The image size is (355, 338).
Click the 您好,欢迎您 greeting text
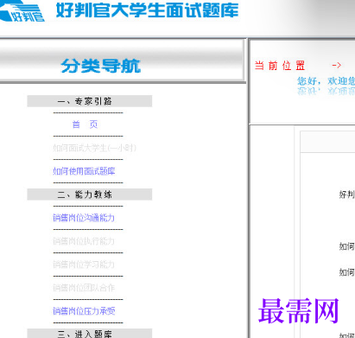tap(326, 81)
